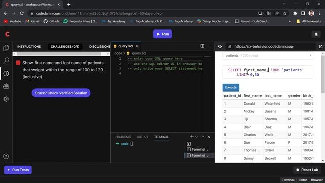Image resolution: width=325 pixels, height=183 pixels.
Task: Open editor more actions ellipsis
Action: pos(209,46)
